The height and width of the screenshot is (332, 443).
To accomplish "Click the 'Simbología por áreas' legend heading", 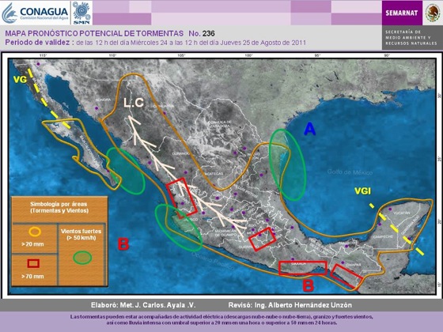I will [59, 204].
